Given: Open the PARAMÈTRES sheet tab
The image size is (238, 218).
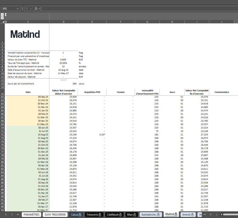Looking at the screenshot, I should [x=31, y=215].
